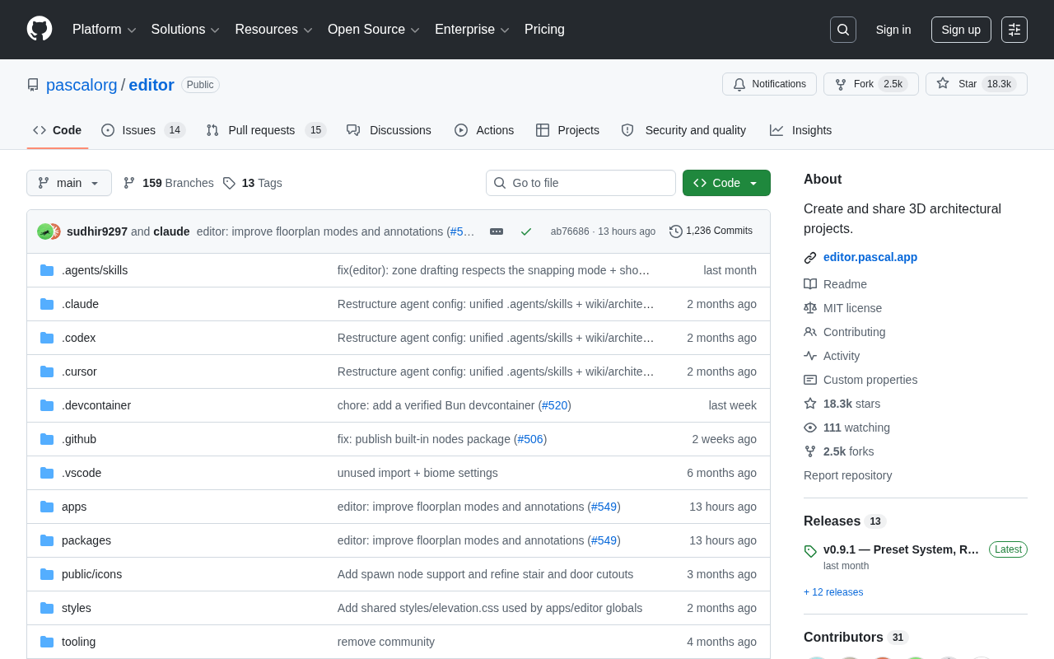
Task: Click the .cursor folder icon
Action: point(47,372)
